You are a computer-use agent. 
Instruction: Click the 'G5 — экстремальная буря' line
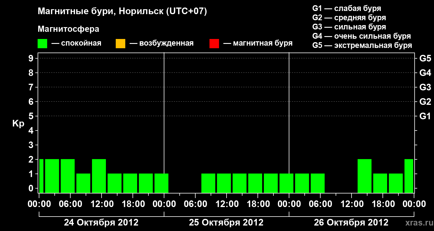pyautogui.click(x=362, y=45)
